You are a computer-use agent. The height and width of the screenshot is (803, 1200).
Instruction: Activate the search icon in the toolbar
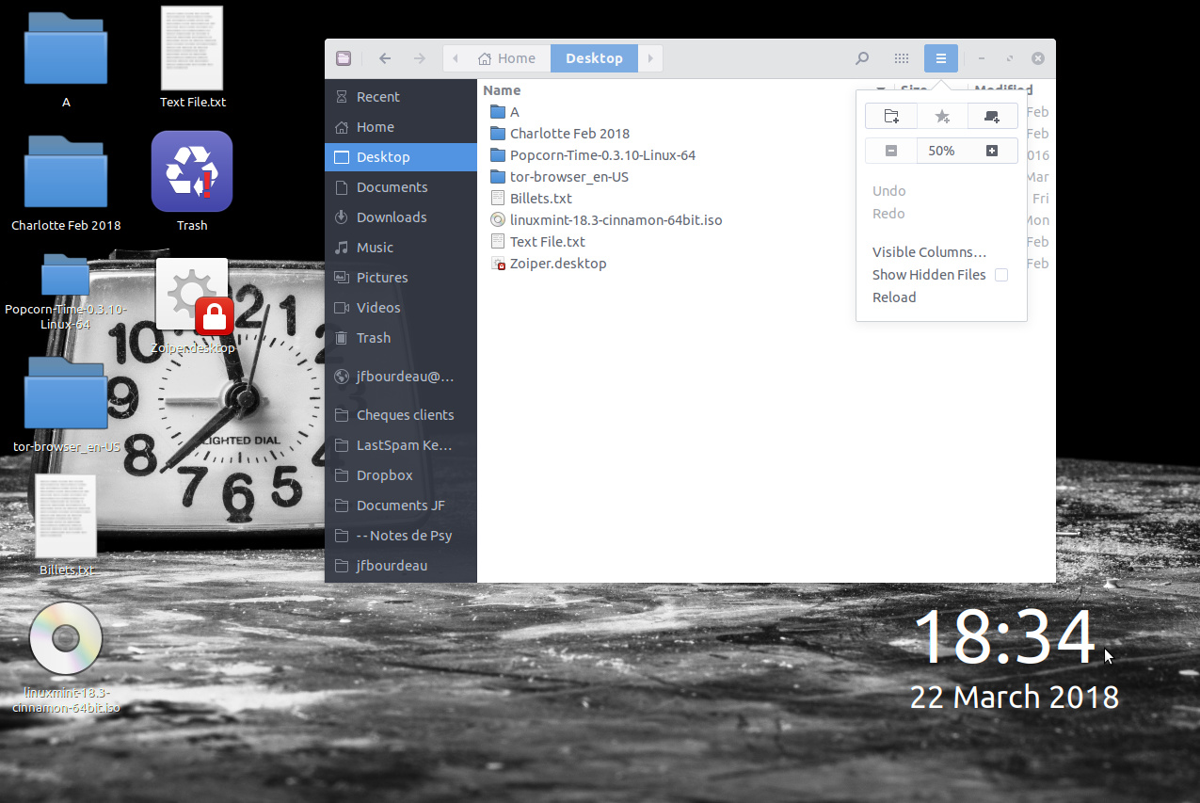(x=861, y=57)
